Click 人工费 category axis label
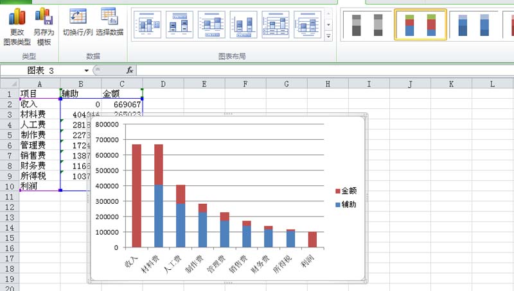 (173, 264)
